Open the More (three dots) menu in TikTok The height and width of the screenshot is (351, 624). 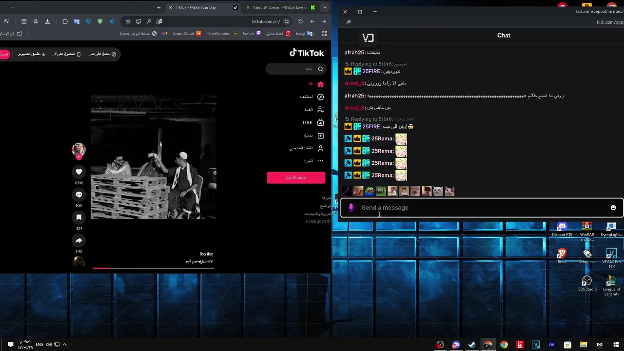(x=314, y=161)
